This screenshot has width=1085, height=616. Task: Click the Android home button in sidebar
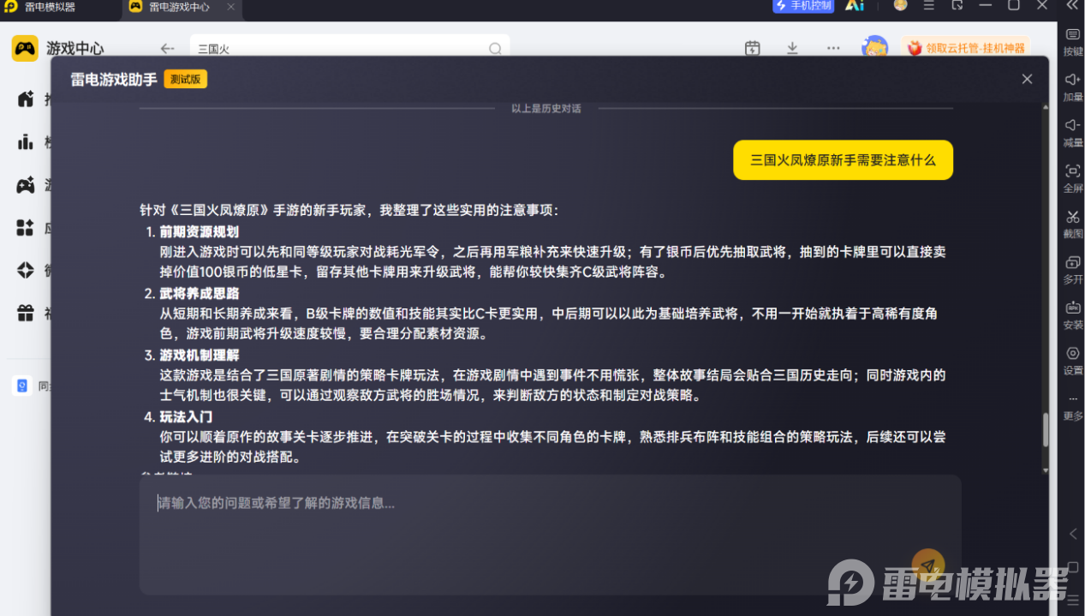(x=1073, y=567)
